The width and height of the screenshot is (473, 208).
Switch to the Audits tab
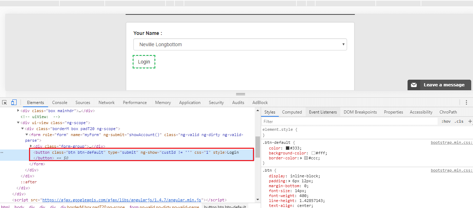tap(238, 103)
